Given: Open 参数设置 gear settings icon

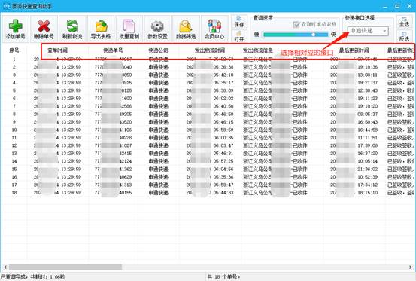Looking at the screenshot, I should pyautogui.click(x=157, y=29).
